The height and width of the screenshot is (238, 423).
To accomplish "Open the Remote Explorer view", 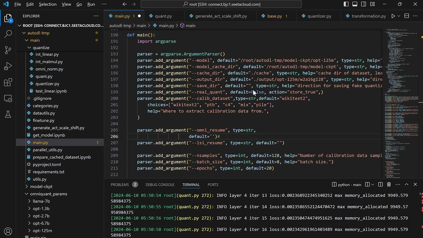I will click(8, 99).
